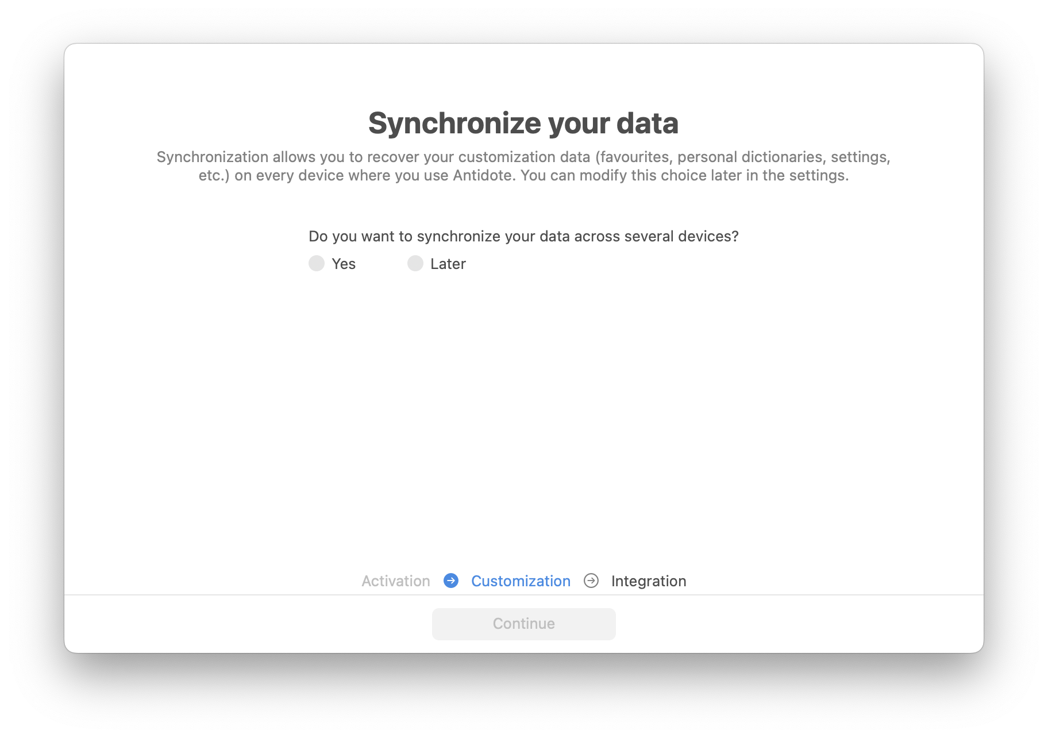The image size is (1048, 738).
Task: Click the "Later" option label text
Action: (x=448, y=264)
